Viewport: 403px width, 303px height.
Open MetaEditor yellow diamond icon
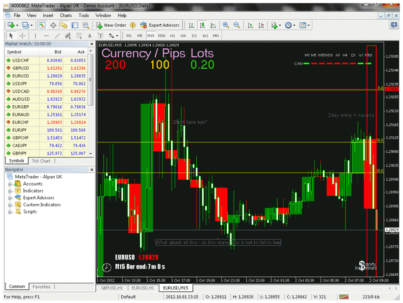tap(133, 25)
